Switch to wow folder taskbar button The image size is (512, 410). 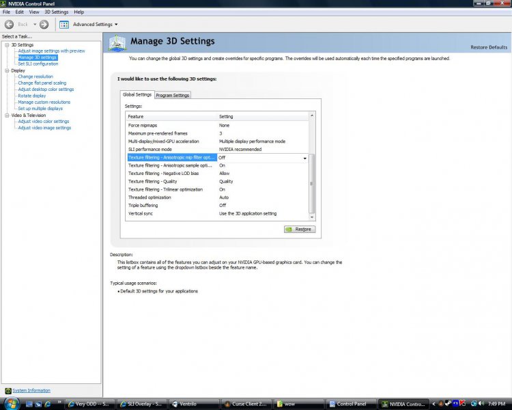pos(299,404)
